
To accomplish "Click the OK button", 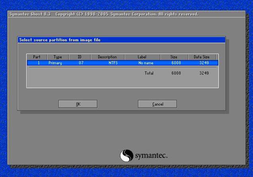I will (78, 104).
